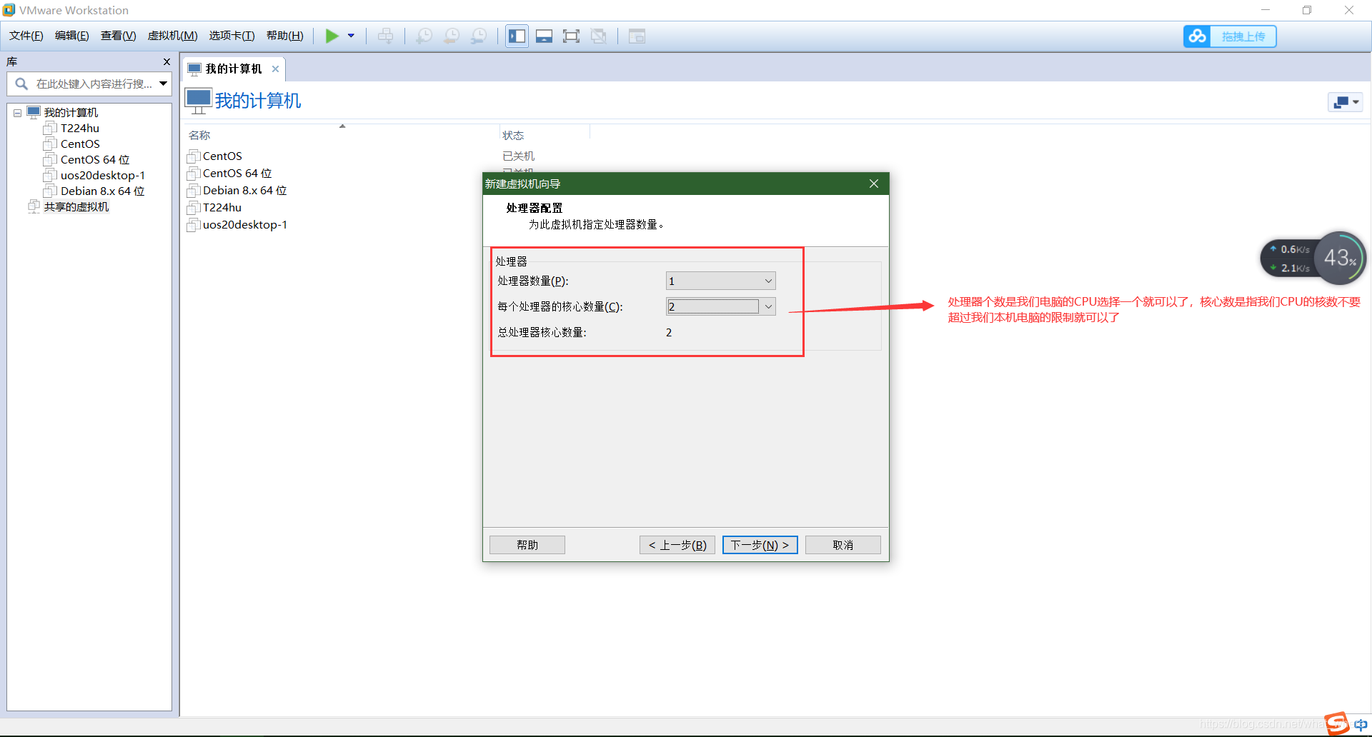Viewport: 1372px width, 737px height.
Task: Click the Send Ctrl+Alt+Del toolbar icon
Action: (385, 36)
